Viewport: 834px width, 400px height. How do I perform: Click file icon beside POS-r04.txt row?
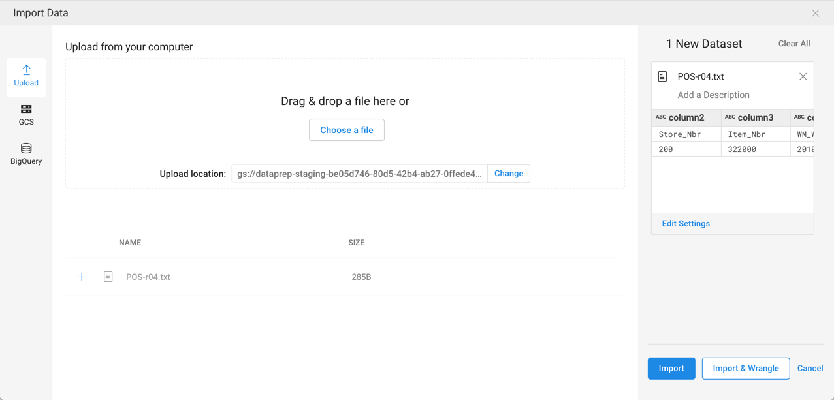tap(108, 277)
